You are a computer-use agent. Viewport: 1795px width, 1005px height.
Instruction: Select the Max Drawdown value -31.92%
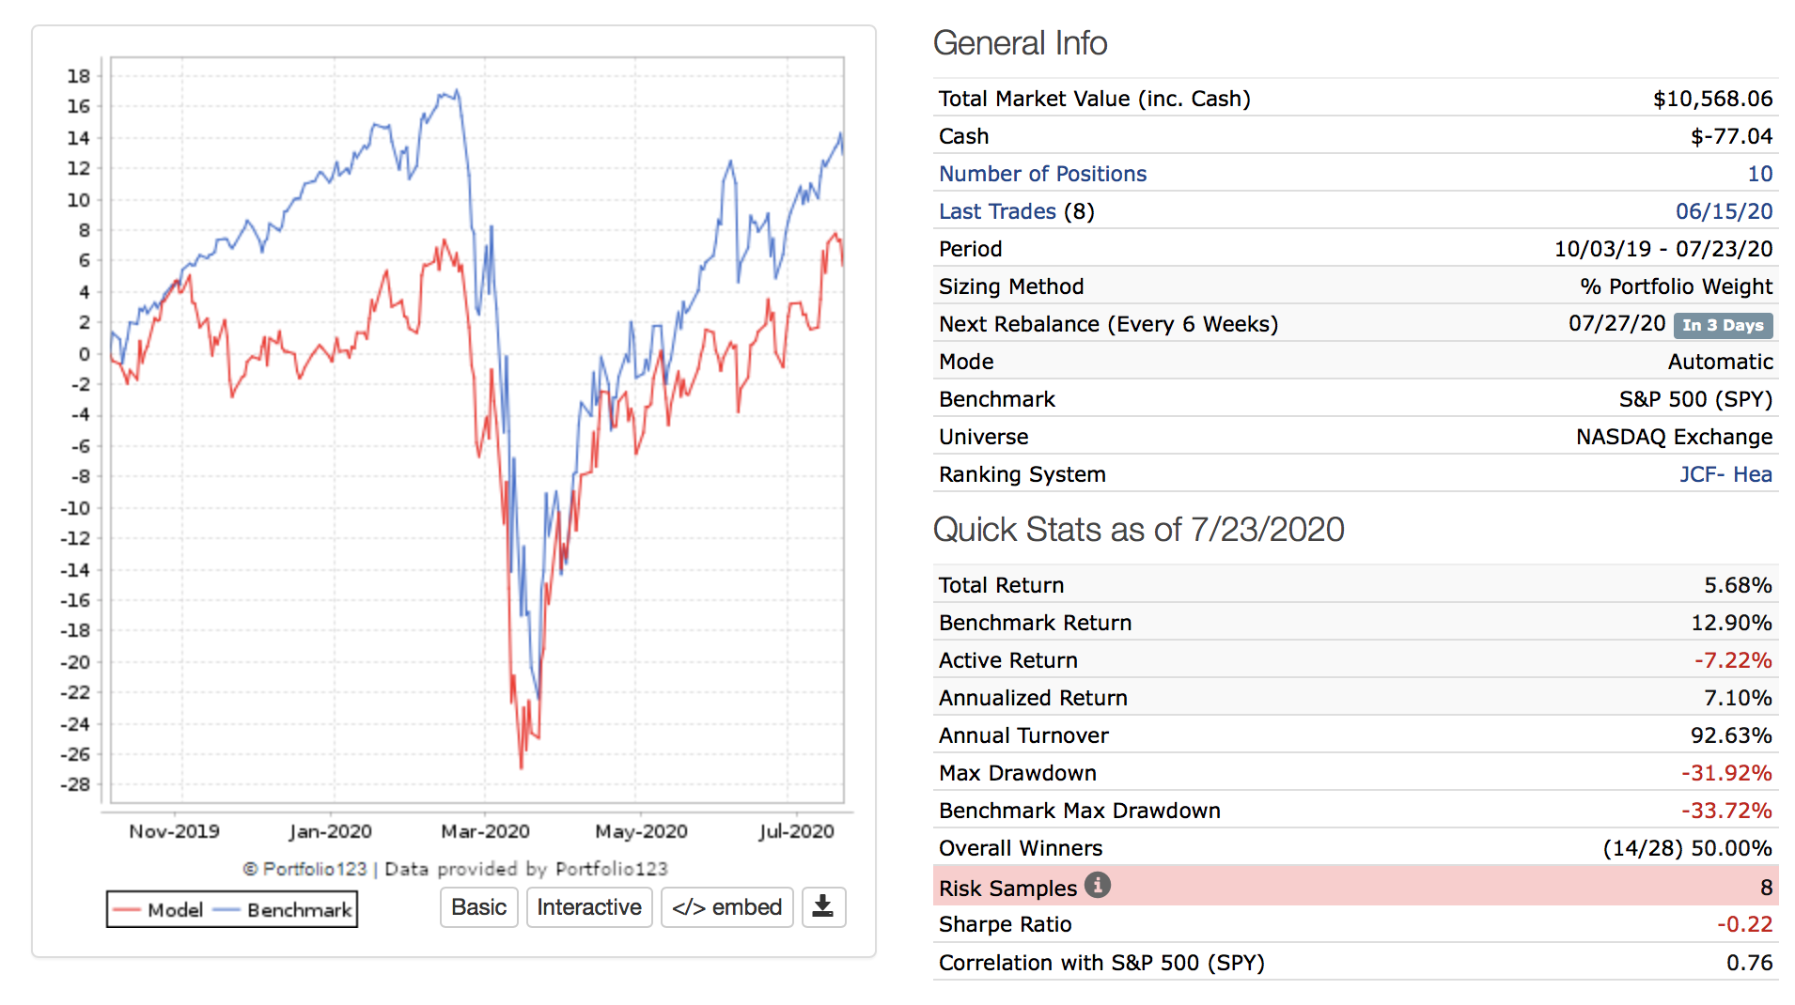tap(1726, 773)
